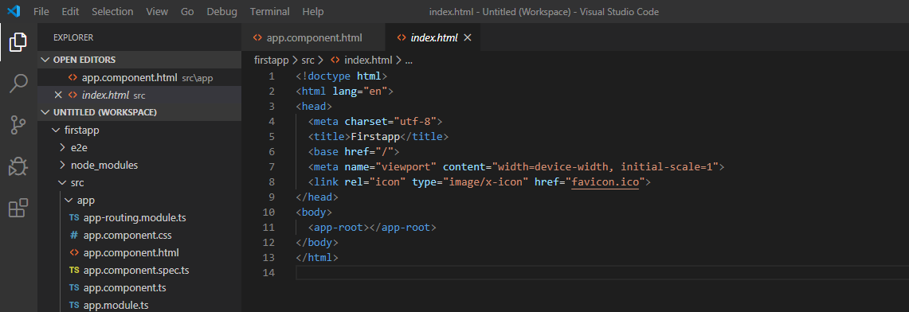The height and width of the screenshot is (312, 909).
Task: Open the Explorer view in activity bar
Action: tap(18, 41)
